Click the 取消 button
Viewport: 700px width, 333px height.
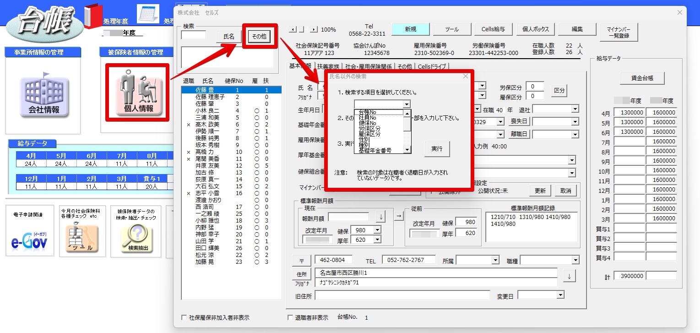(x=566, y=191)
